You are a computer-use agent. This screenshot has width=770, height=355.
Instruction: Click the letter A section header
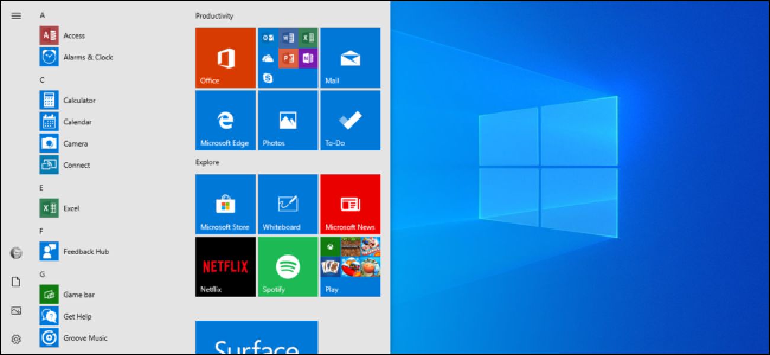click(x=42, y=16)
